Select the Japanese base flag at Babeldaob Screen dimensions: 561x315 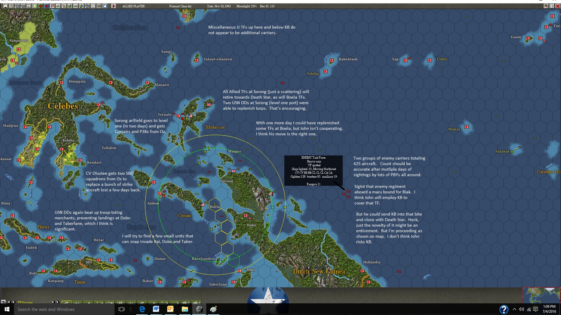coord(332,61)
